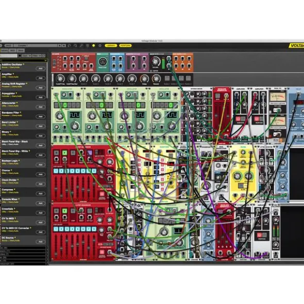Click fourth oscillator's square waveform display
Viewport: 304px width, 304px height.
pyautogui.click(x=172, y=115)
